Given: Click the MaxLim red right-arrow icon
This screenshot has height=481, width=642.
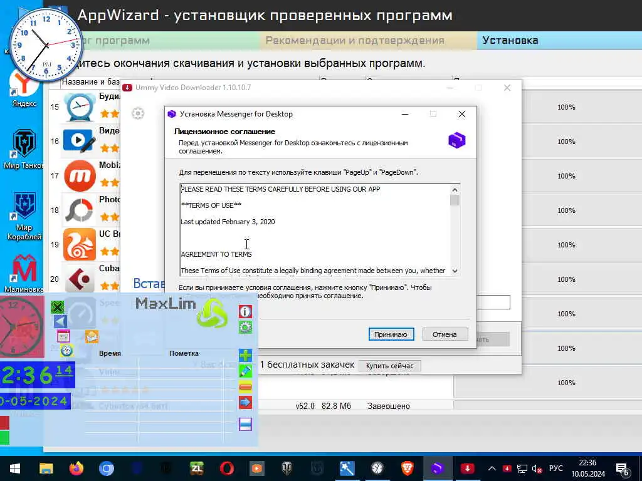Looking at the screenshot, I should pos(245,403).
